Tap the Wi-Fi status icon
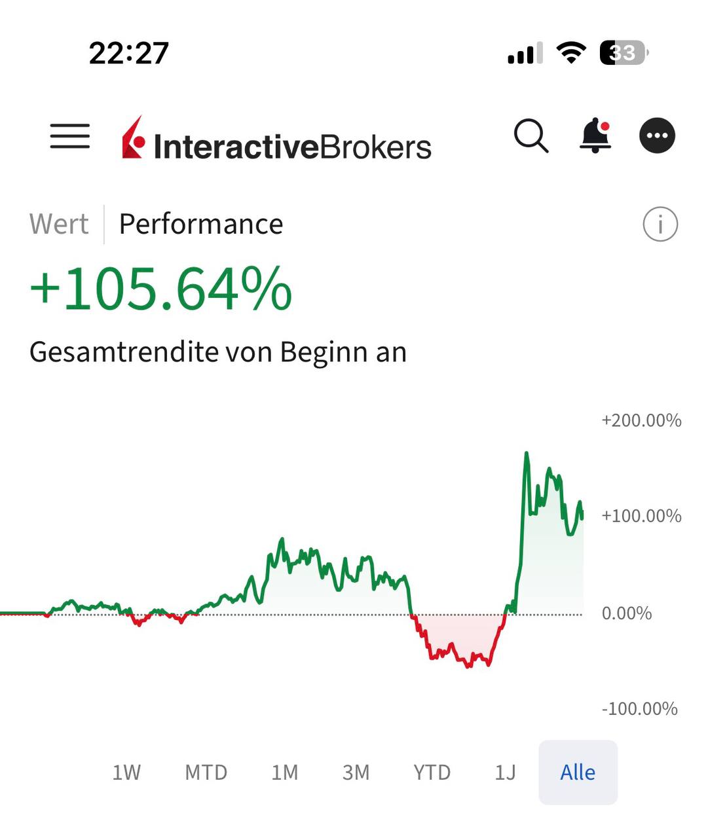708x838 pixels. click(570, 53)
